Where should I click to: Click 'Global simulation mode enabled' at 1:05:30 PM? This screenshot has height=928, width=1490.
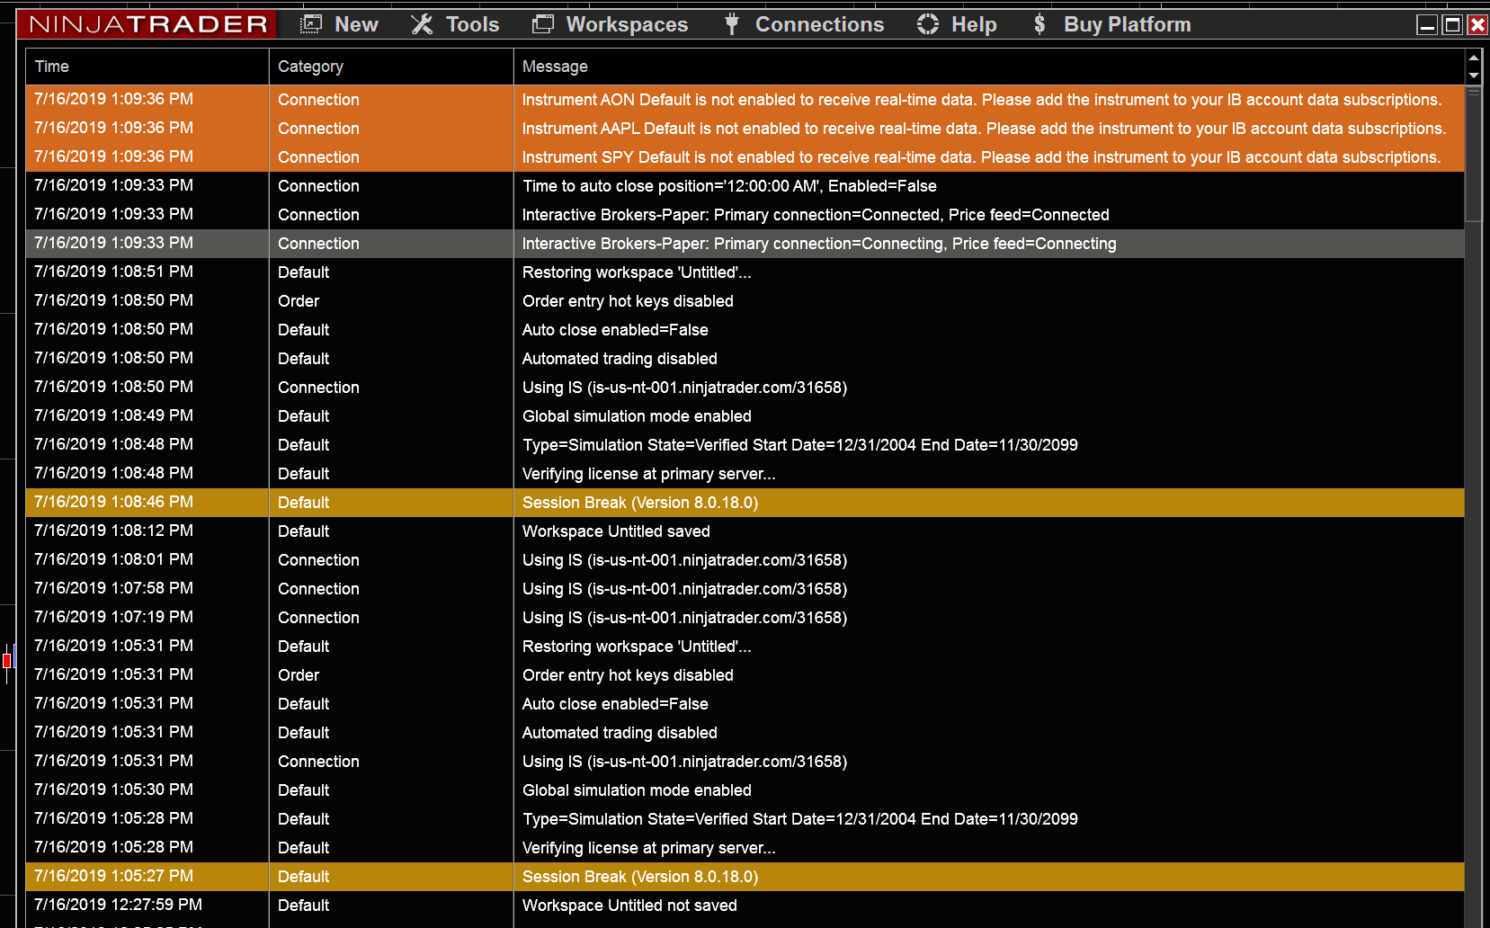[x=637, y=790]
